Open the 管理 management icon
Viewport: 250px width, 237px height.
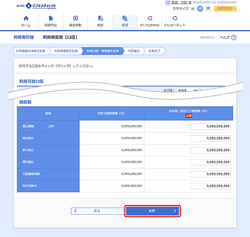(125, 18)
